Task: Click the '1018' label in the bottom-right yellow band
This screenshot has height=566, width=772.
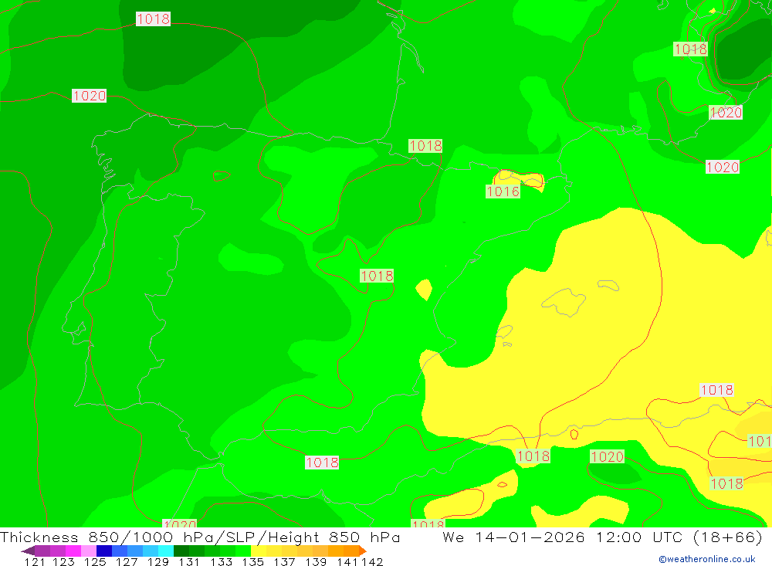Action: 726,483
